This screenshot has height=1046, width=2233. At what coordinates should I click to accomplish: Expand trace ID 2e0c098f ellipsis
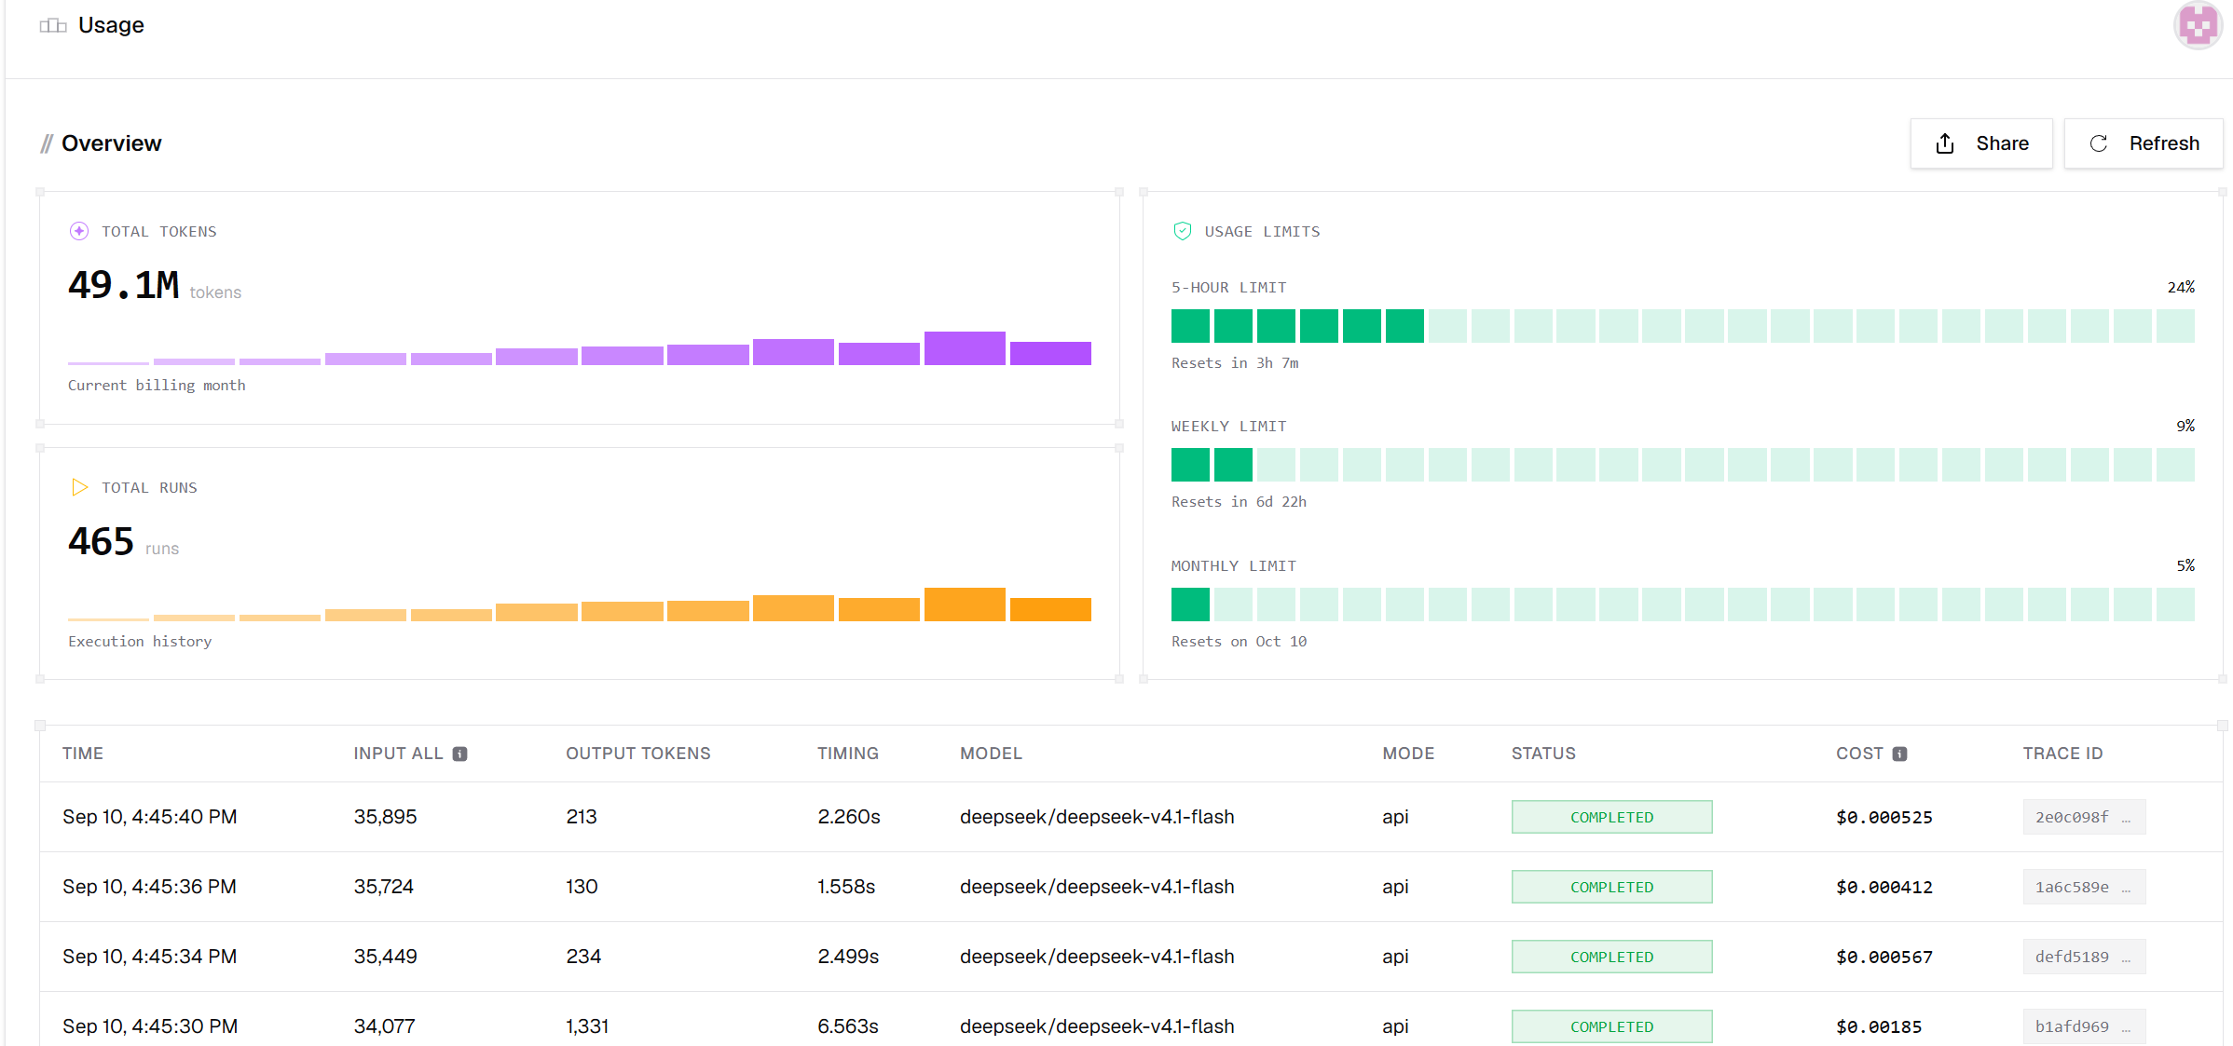click(x=2126, y=819)
